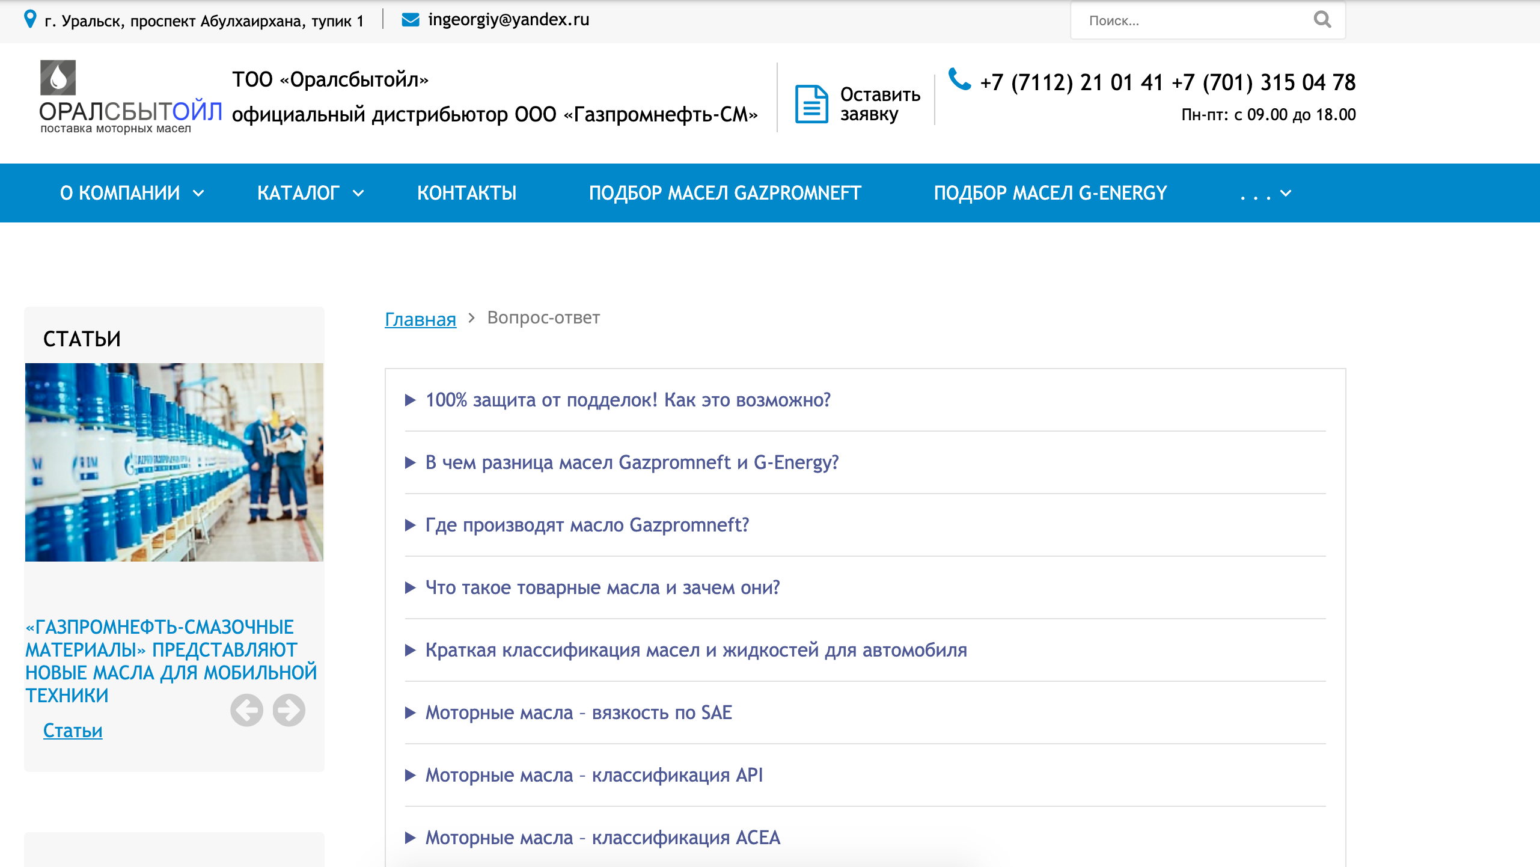The height and width of the screenshot is (867, 1540).
Task: Click question text 100% защита от подделок
Action: (628, 400)
